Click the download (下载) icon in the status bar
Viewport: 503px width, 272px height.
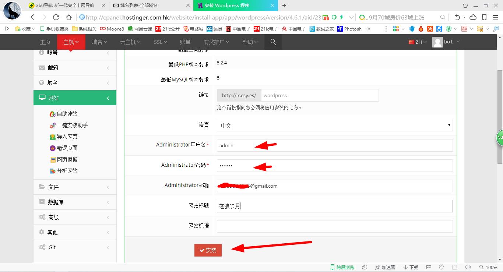(x=411, y=267)
